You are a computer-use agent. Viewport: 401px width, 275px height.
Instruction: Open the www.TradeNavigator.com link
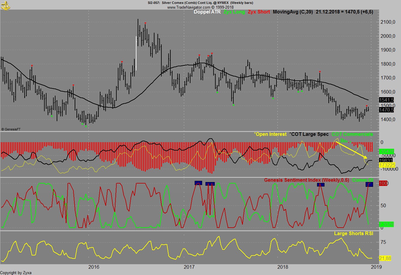tap(188, 7)
